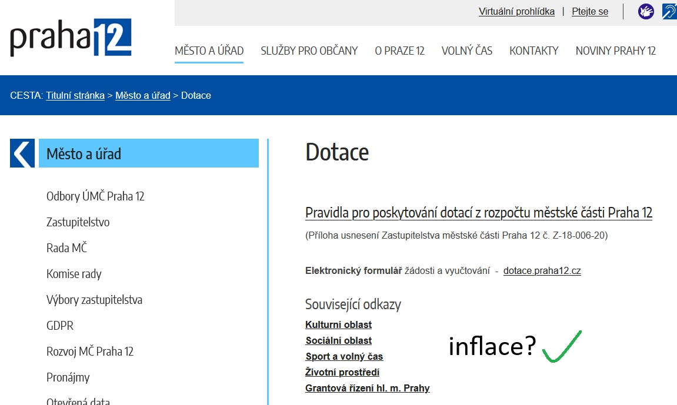Click the Praha 12 logo
The width and height of the screenshot is (677, 405).
[71, 38]
